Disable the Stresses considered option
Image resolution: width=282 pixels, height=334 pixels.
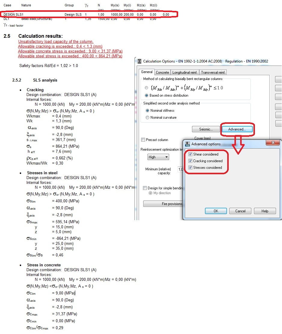(191, 167)
